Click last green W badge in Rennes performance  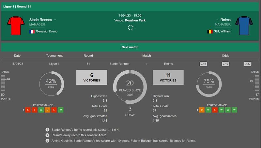tap(61, 110)
